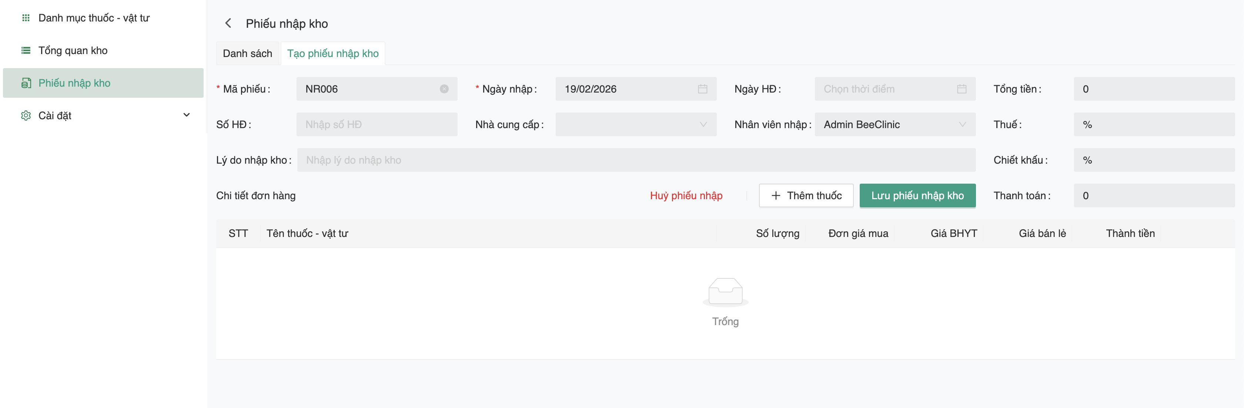Switch to the Danh sách tab
The height and width of the screenshot is (408, 1244).
(x=247, y=54)
